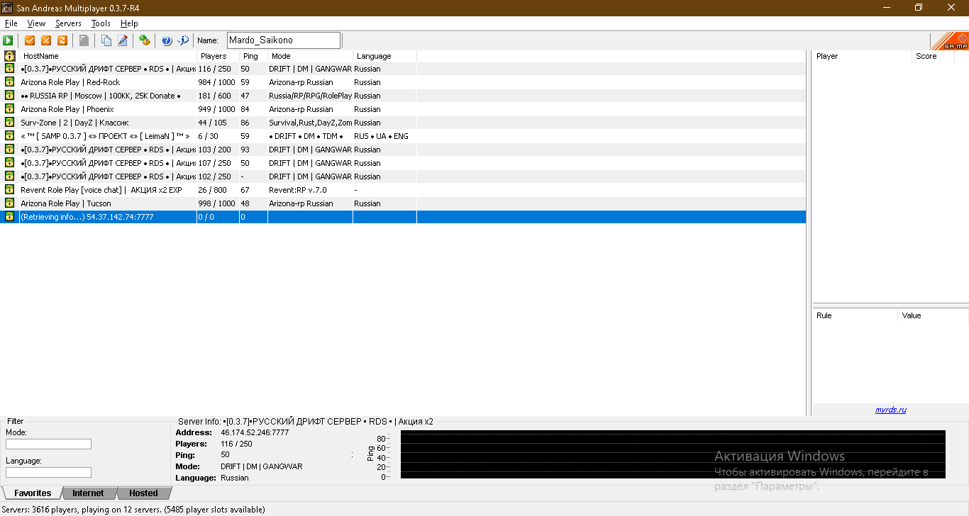Viewport: 969px width, 516px height.
Task: Click the SA:MP logo in toolbar
Action: click(949, 40)
